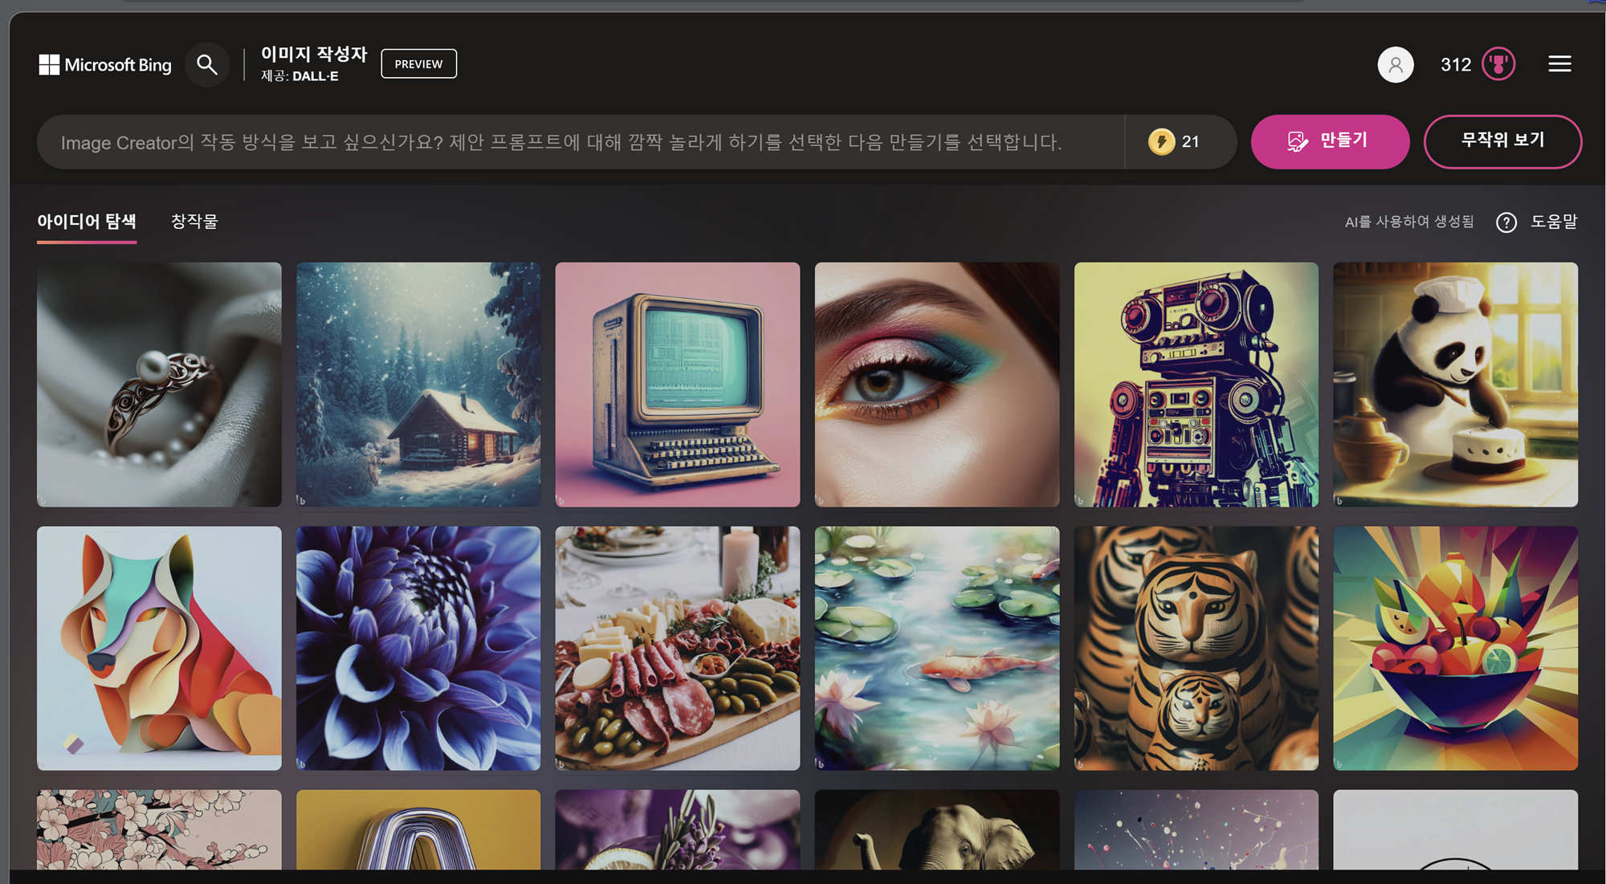1606x884 pixels.
Task: Open the purple dahlia flower image
Action: 418,649
